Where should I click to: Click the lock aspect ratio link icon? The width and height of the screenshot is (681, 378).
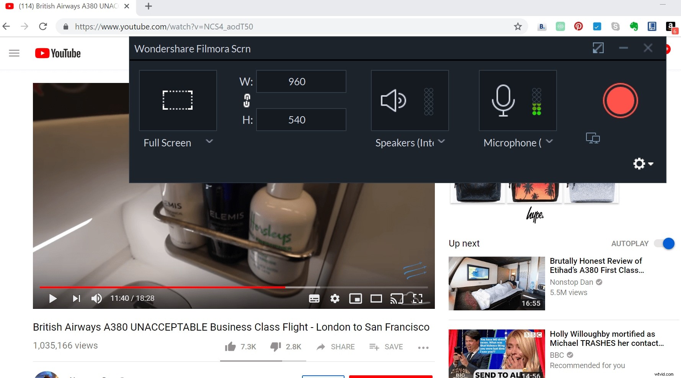pyautogui.click(x=247, y=101)
